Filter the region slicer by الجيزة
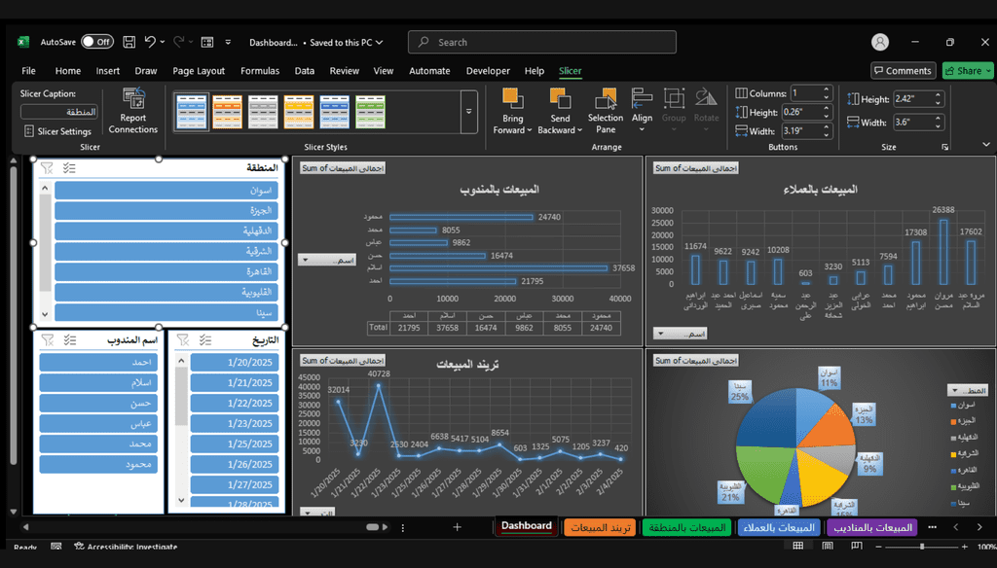Image resolution: width=997 pixels, height=568 pixels. [166, 211]
